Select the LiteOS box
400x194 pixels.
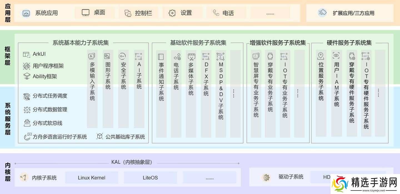[x=150, y=178]
